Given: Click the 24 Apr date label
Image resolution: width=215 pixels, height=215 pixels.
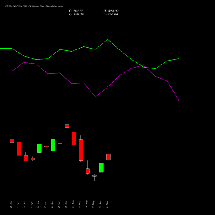Looking at the screenshot, I should pos(39,205).
